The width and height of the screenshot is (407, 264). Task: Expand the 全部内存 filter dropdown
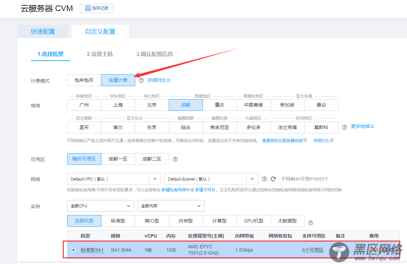click(171, 206)
